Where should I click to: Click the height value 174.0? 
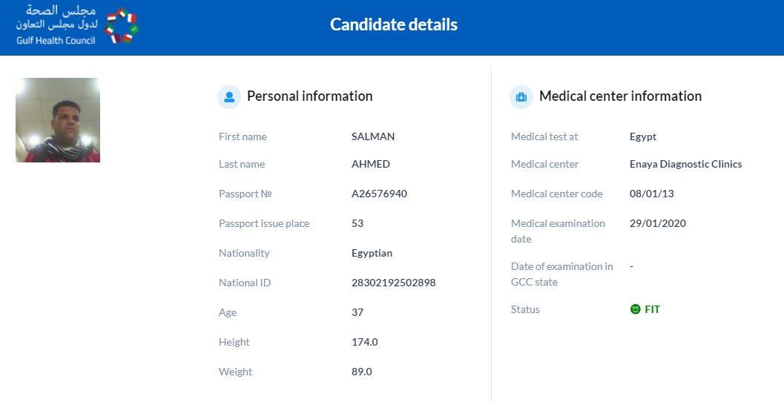click(364, 342)
